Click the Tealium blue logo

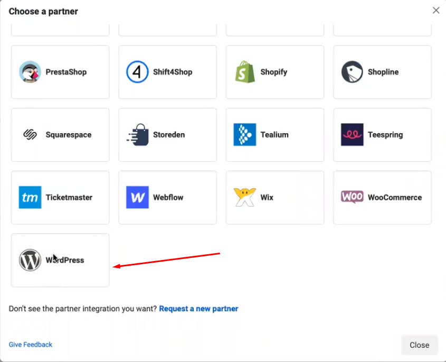(x=245, y=134)
